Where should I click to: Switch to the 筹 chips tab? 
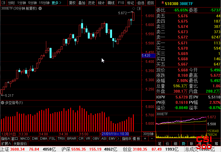click(216, 144)
